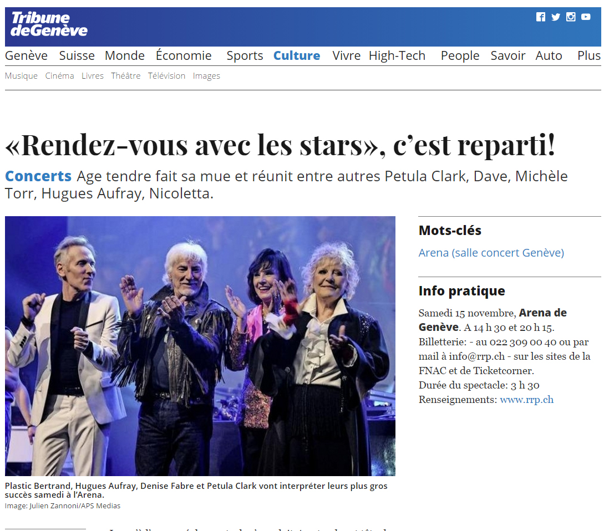Visit the www.rrp.ch link

pyautogui.click(x=527, y=400)
